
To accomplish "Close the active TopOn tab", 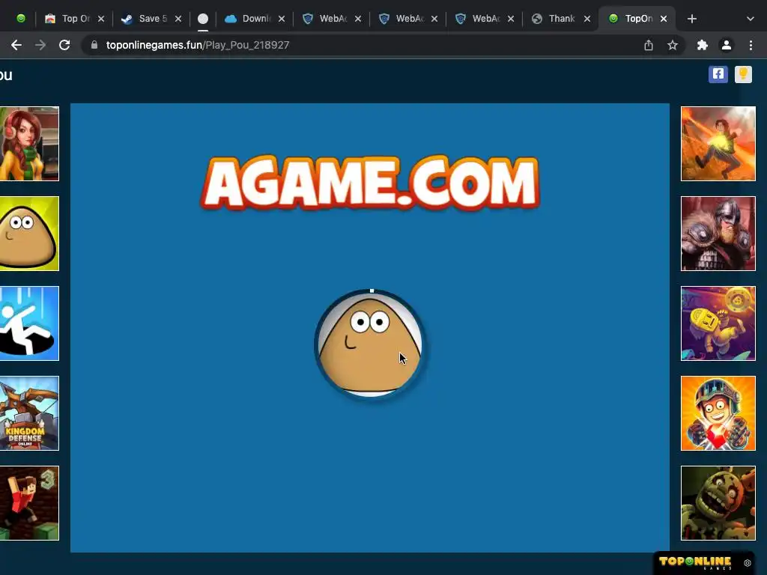I will [x=664, y=19].
